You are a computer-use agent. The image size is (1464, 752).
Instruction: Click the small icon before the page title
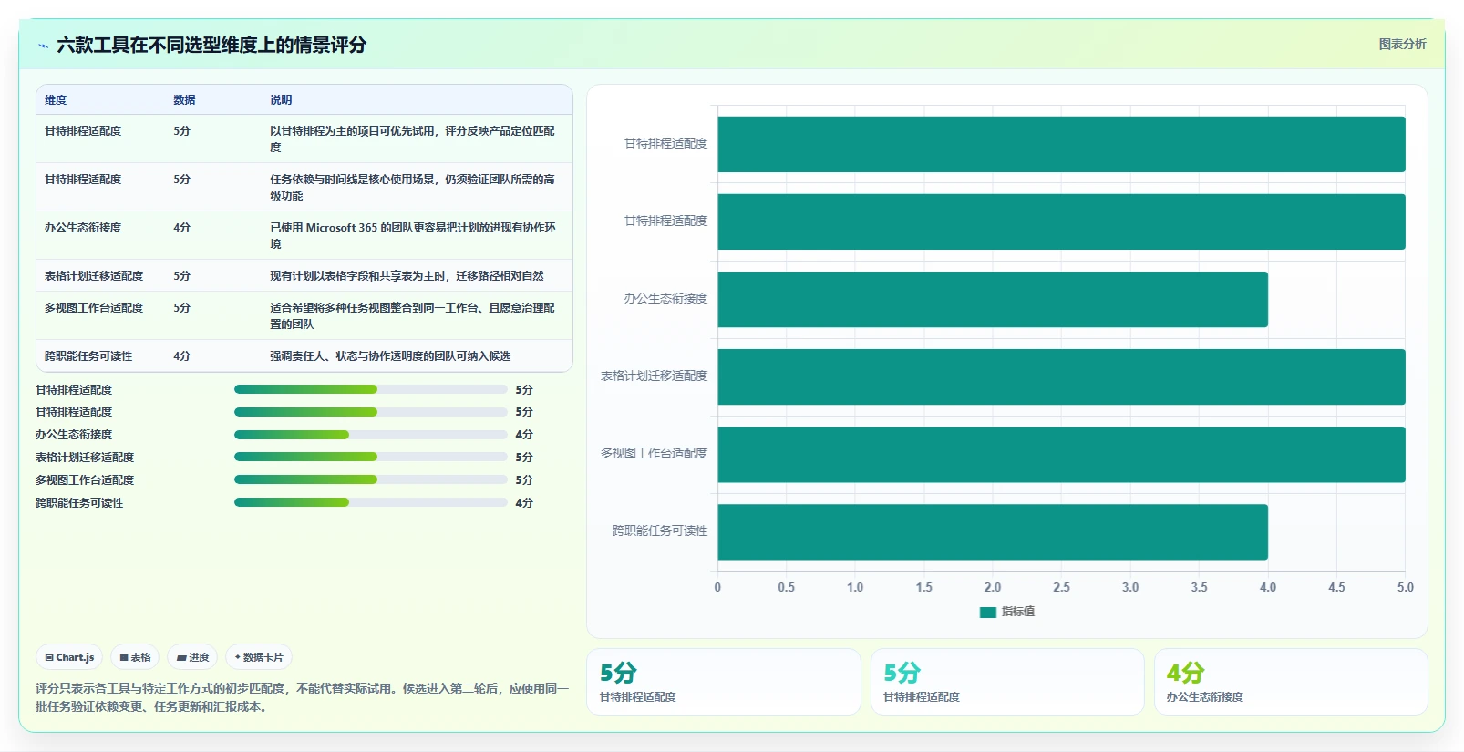[x=43, y=46]
